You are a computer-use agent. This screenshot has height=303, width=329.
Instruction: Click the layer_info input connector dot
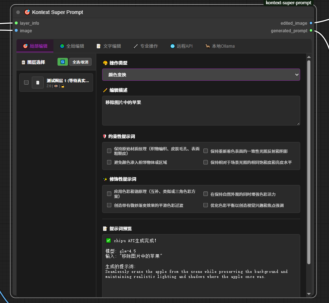click(x=16, y=23)
